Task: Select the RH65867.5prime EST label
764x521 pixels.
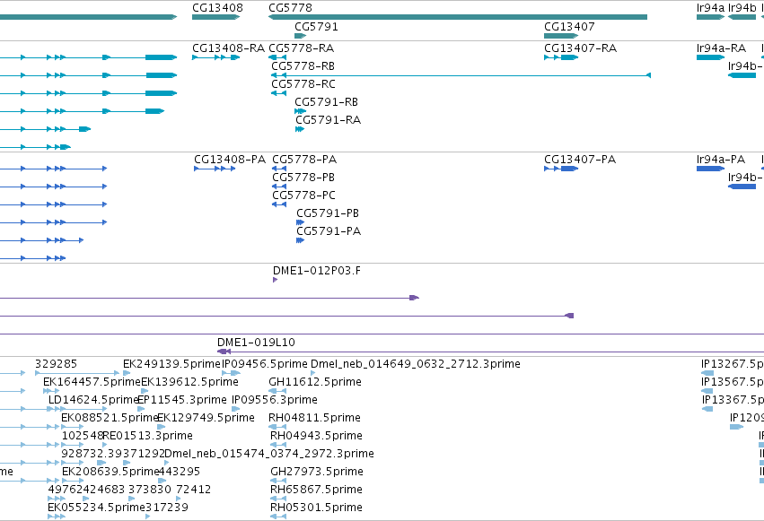Action: (316, 490)
